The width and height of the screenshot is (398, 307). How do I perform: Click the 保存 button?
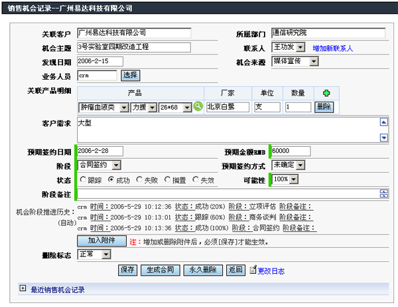[127, 270]
